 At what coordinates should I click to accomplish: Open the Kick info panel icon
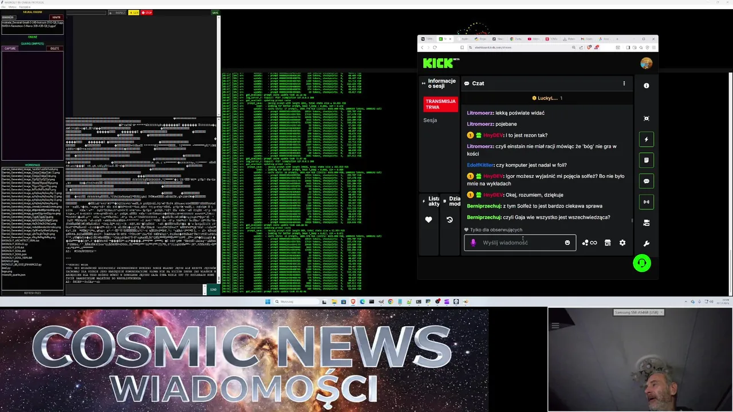(x=647, y=86)
